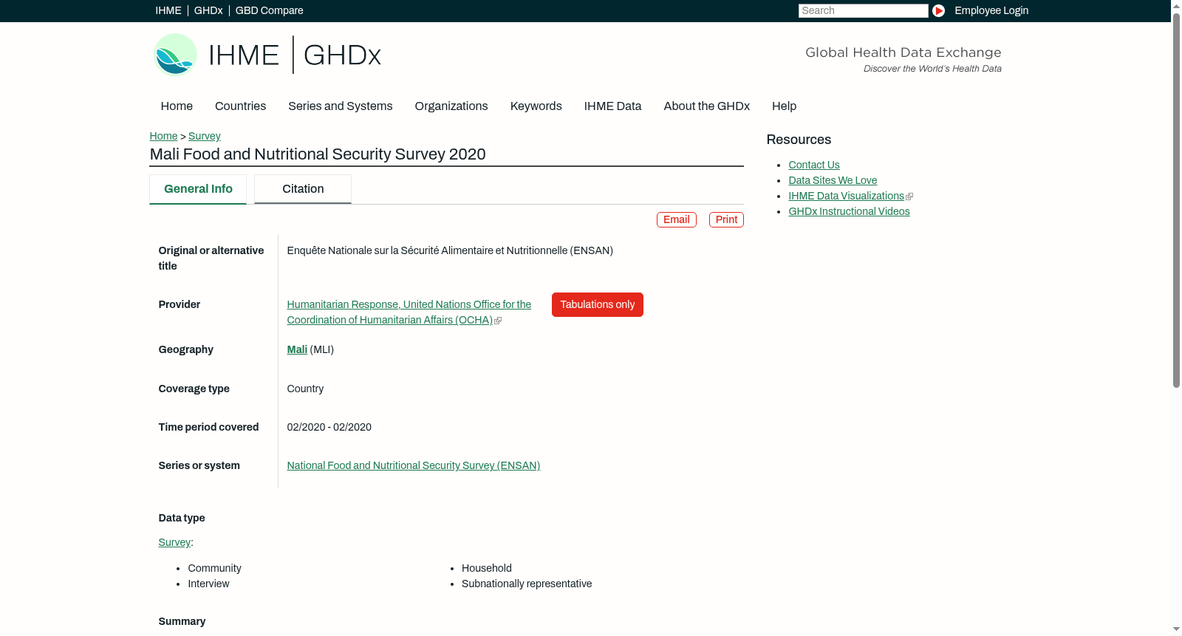
Task: Click the red search submit arrow icon
Action: 938,10
